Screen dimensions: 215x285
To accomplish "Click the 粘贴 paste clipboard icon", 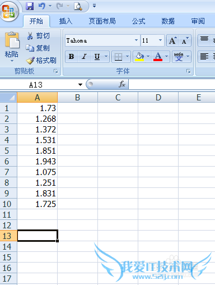I will pos(12,40).
